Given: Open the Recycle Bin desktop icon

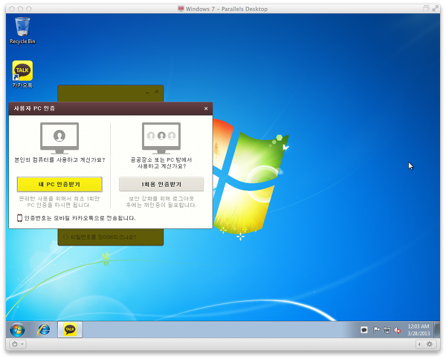Looking at the screenshot, I should point(22,30).
